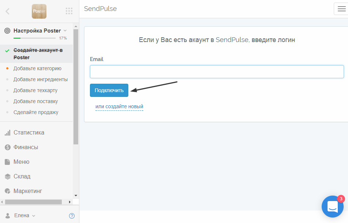Click the Финансы dollar coin icon
The width and height of the screenshot is (348, 223).
(8, 147)
